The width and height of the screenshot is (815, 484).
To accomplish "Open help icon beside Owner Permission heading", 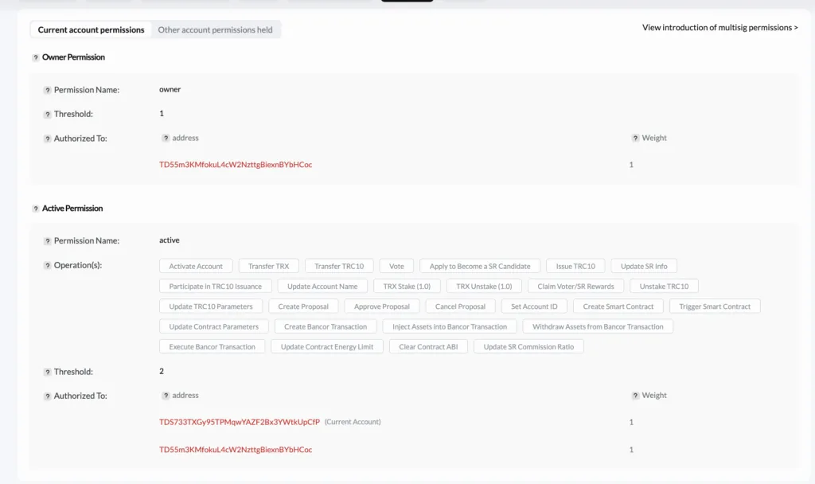I will pos(35,57).
